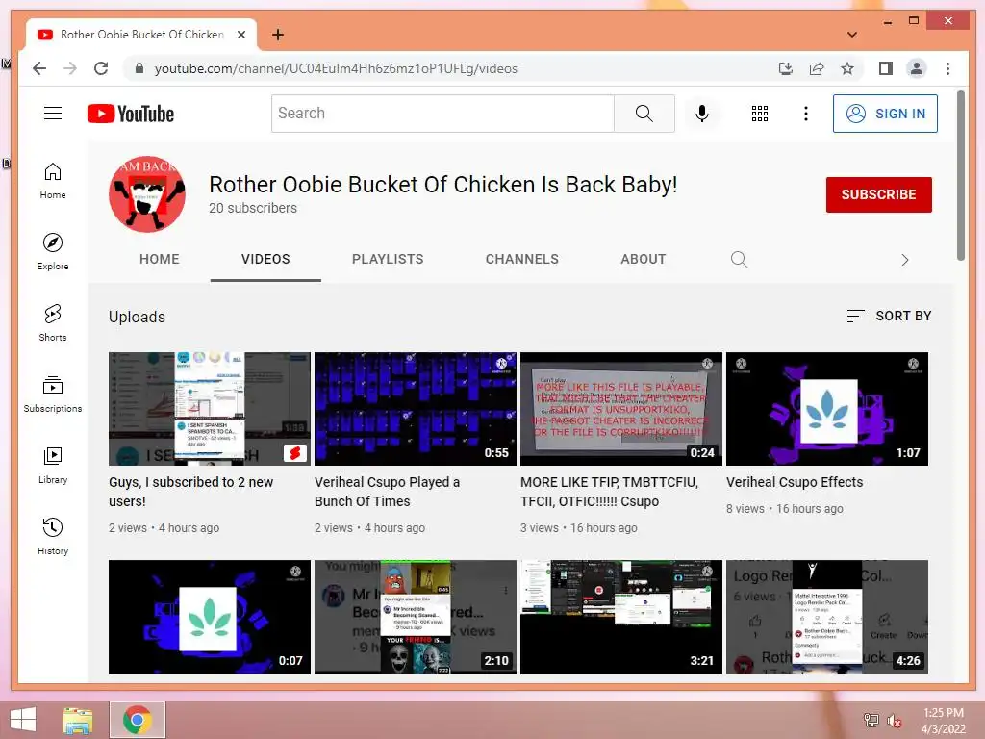This screenshot has width=985, height=739.
Task: Open the 1:07 Veriheal Csupo Effects thumbnail
Action: tap(827, 409)
